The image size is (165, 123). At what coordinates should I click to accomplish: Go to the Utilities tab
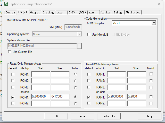click(133, 12)
